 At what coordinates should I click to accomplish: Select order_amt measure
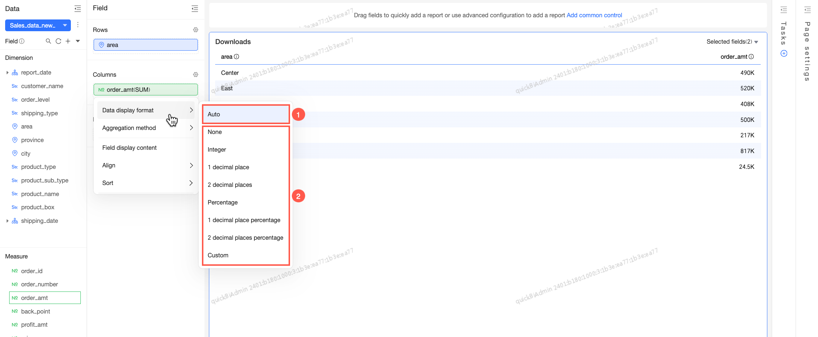pyautogui.click(x=45, y=298)
